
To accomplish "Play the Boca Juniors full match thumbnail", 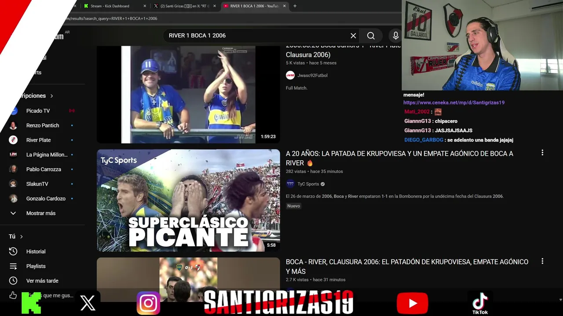I will (x=188, y=94).
